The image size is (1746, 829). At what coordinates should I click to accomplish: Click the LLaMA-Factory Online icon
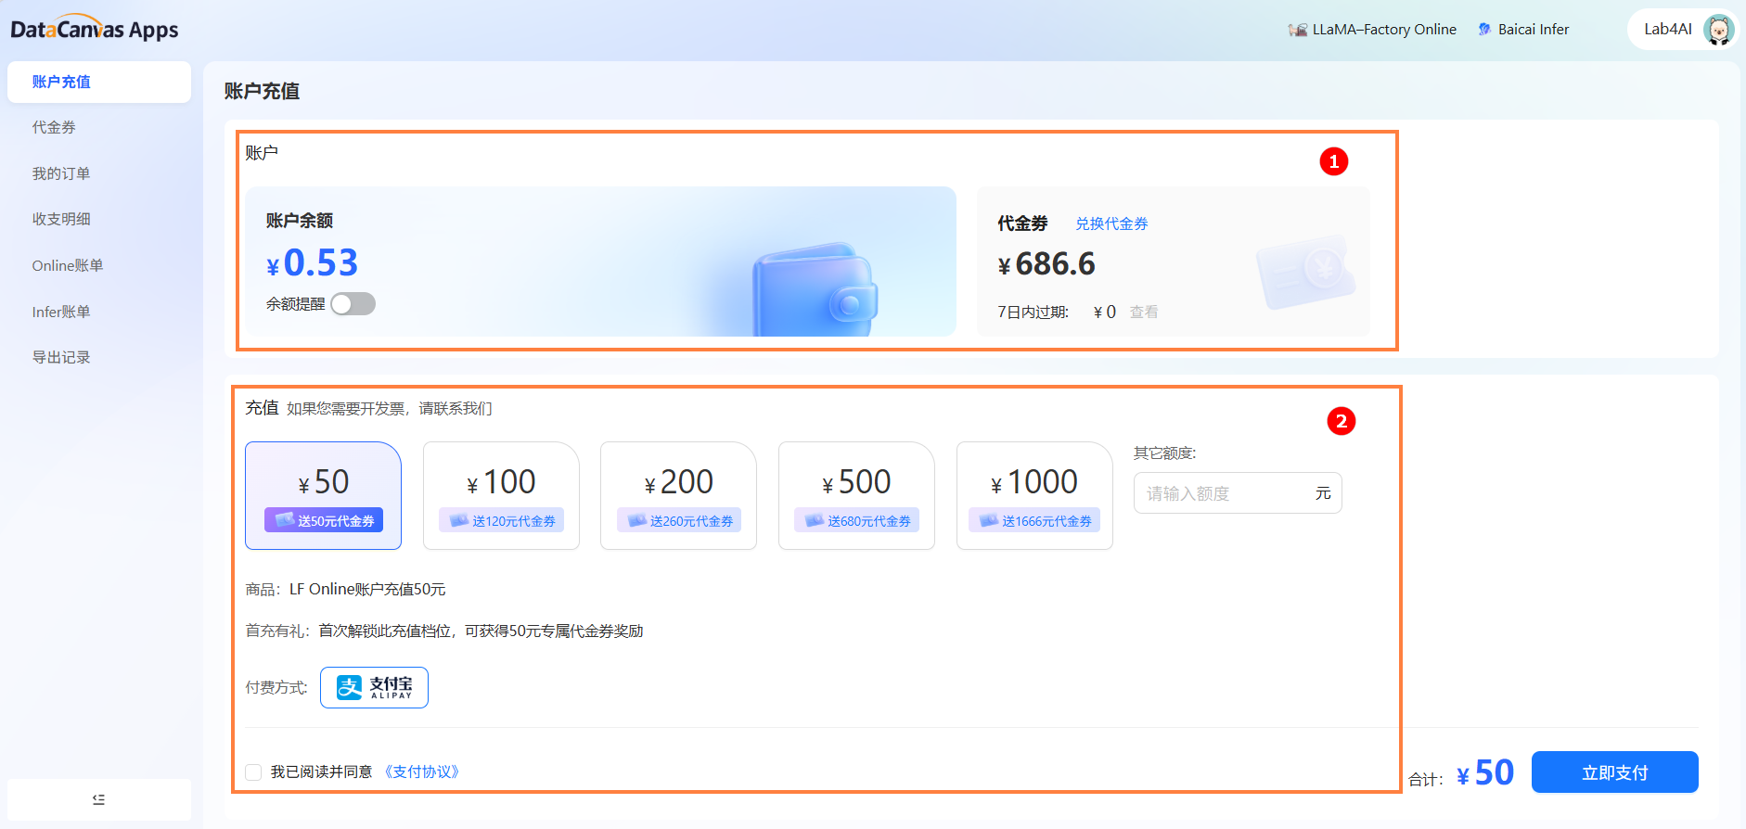(1297, 30)
